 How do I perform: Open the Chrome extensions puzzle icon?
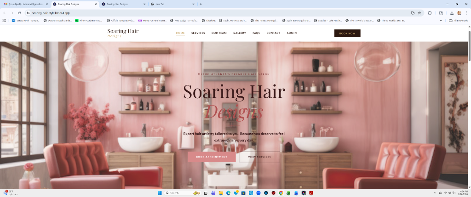tap(430, 13)
